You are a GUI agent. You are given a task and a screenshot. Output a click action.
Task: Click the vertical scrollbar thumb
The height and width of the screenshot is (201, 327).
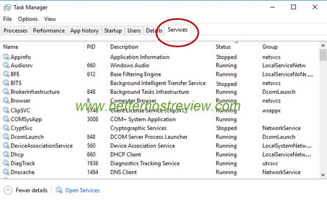tap(323, 55)
